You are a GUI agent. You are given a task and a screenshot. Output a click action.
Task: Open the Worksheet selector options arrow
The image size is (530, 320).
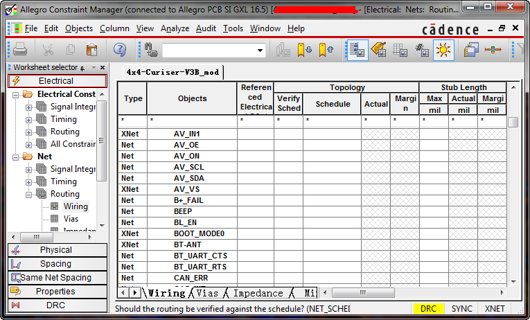click(94, 68)
